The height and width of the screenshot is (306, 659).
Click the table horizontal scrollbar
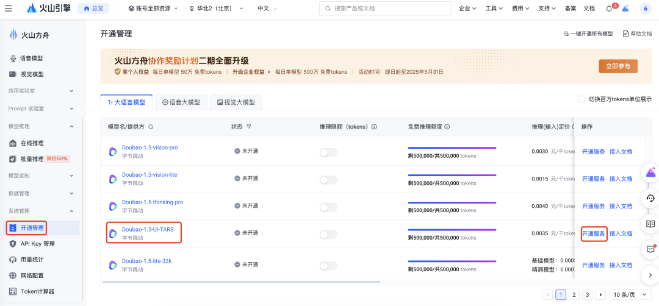[x=241, y=282]
